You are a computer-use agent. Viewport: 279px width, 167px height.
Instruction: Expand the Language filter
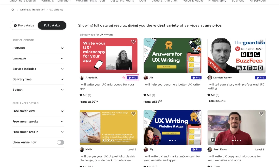38,59
